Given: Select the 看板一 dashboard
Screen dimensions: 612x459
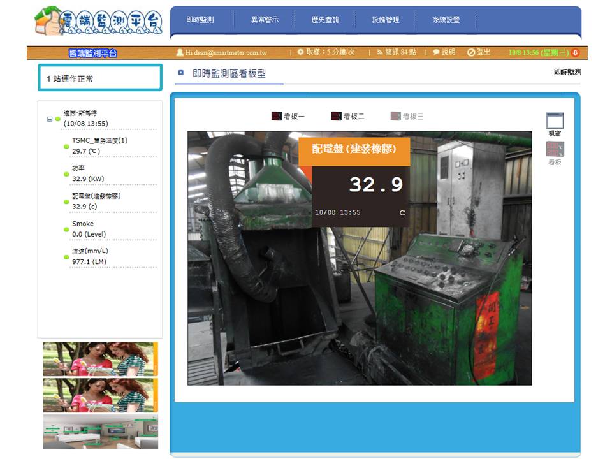Looking at the screenshot, I should (x=288, y=117).
